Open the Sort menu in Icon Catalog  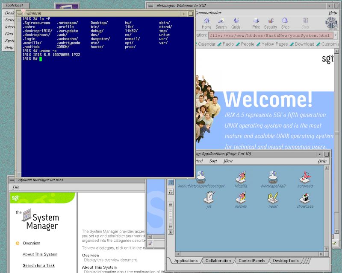[213, 161]
